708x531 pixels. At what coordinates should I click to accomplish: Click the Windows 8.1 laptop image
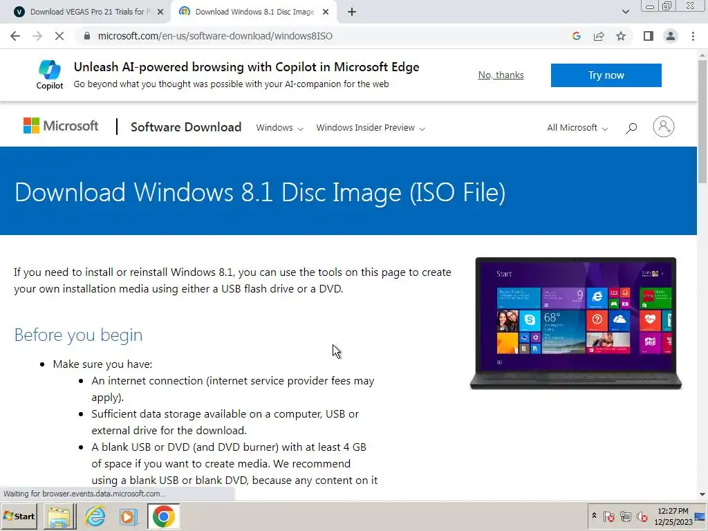point(576,324)
